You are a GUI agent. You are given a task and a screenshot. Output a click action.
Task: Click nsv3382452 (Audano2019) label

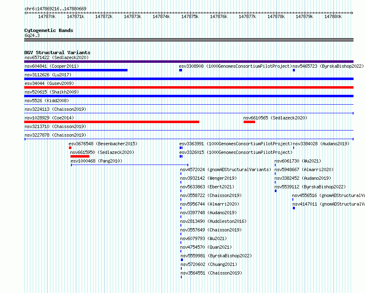pos(303,178)
